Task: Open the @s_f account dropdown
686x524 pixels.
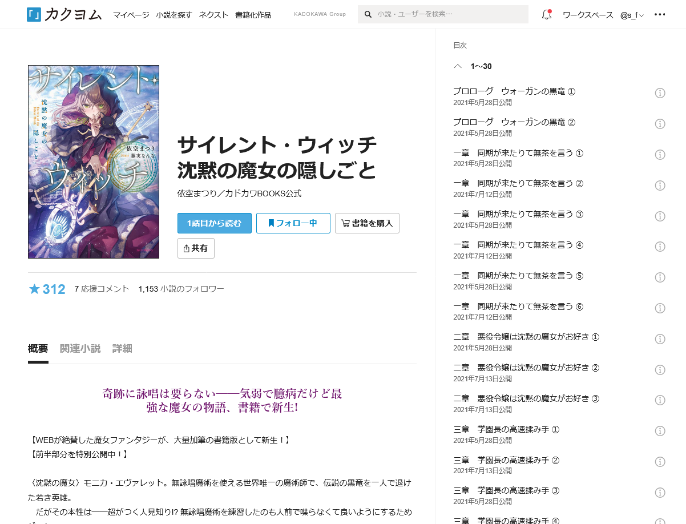Action: [x=632, y=15]
